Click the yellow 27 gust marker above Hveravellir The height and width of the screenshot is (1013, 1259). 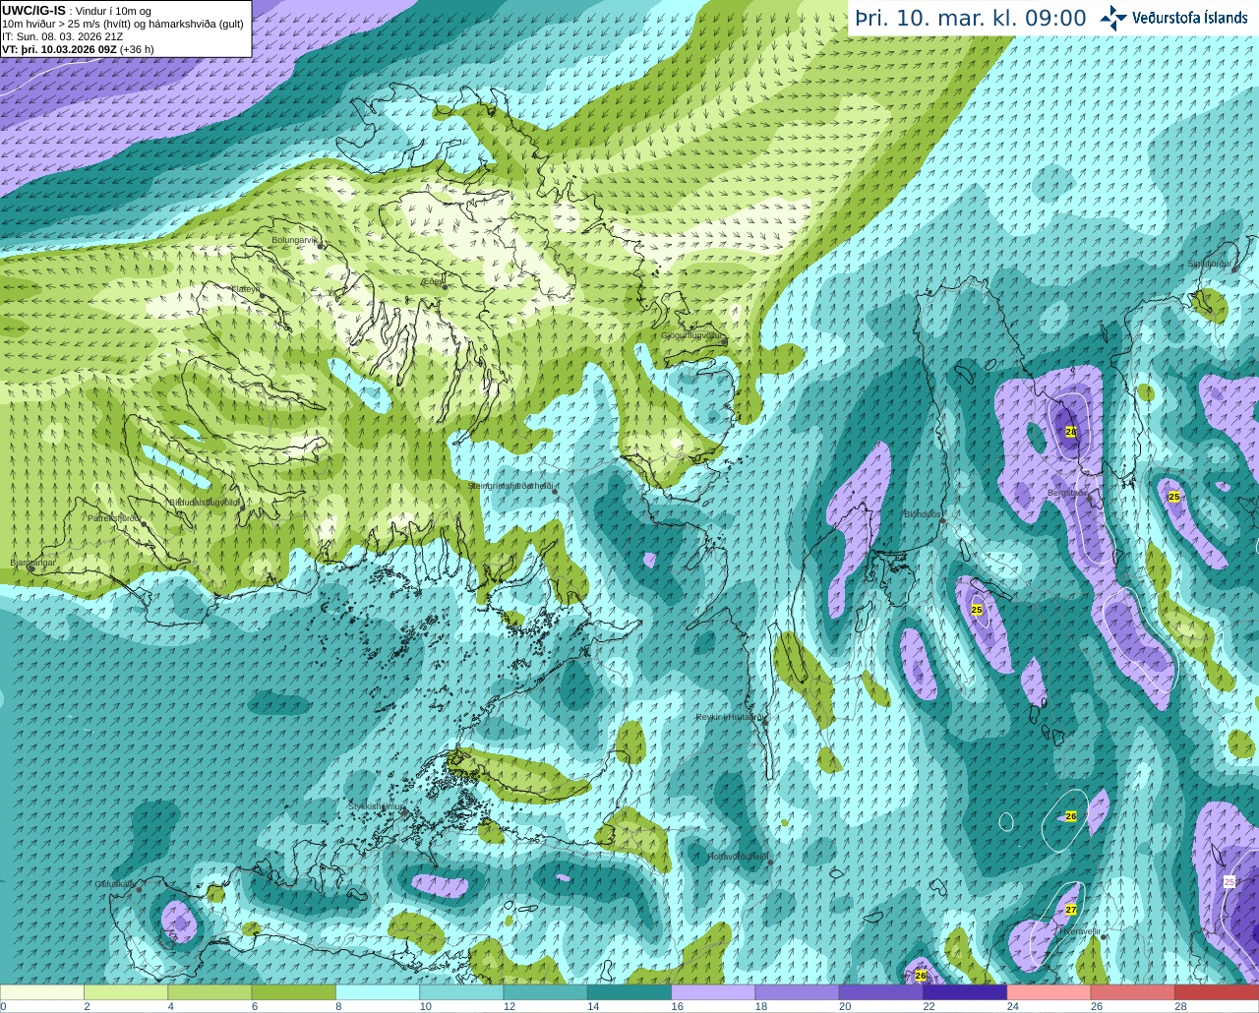point(1071,910)
